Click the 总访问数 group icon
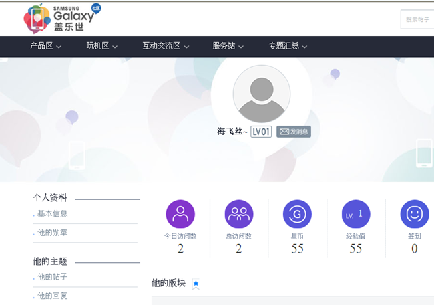Screen dimensions: 434x305 tap(239, 214)
